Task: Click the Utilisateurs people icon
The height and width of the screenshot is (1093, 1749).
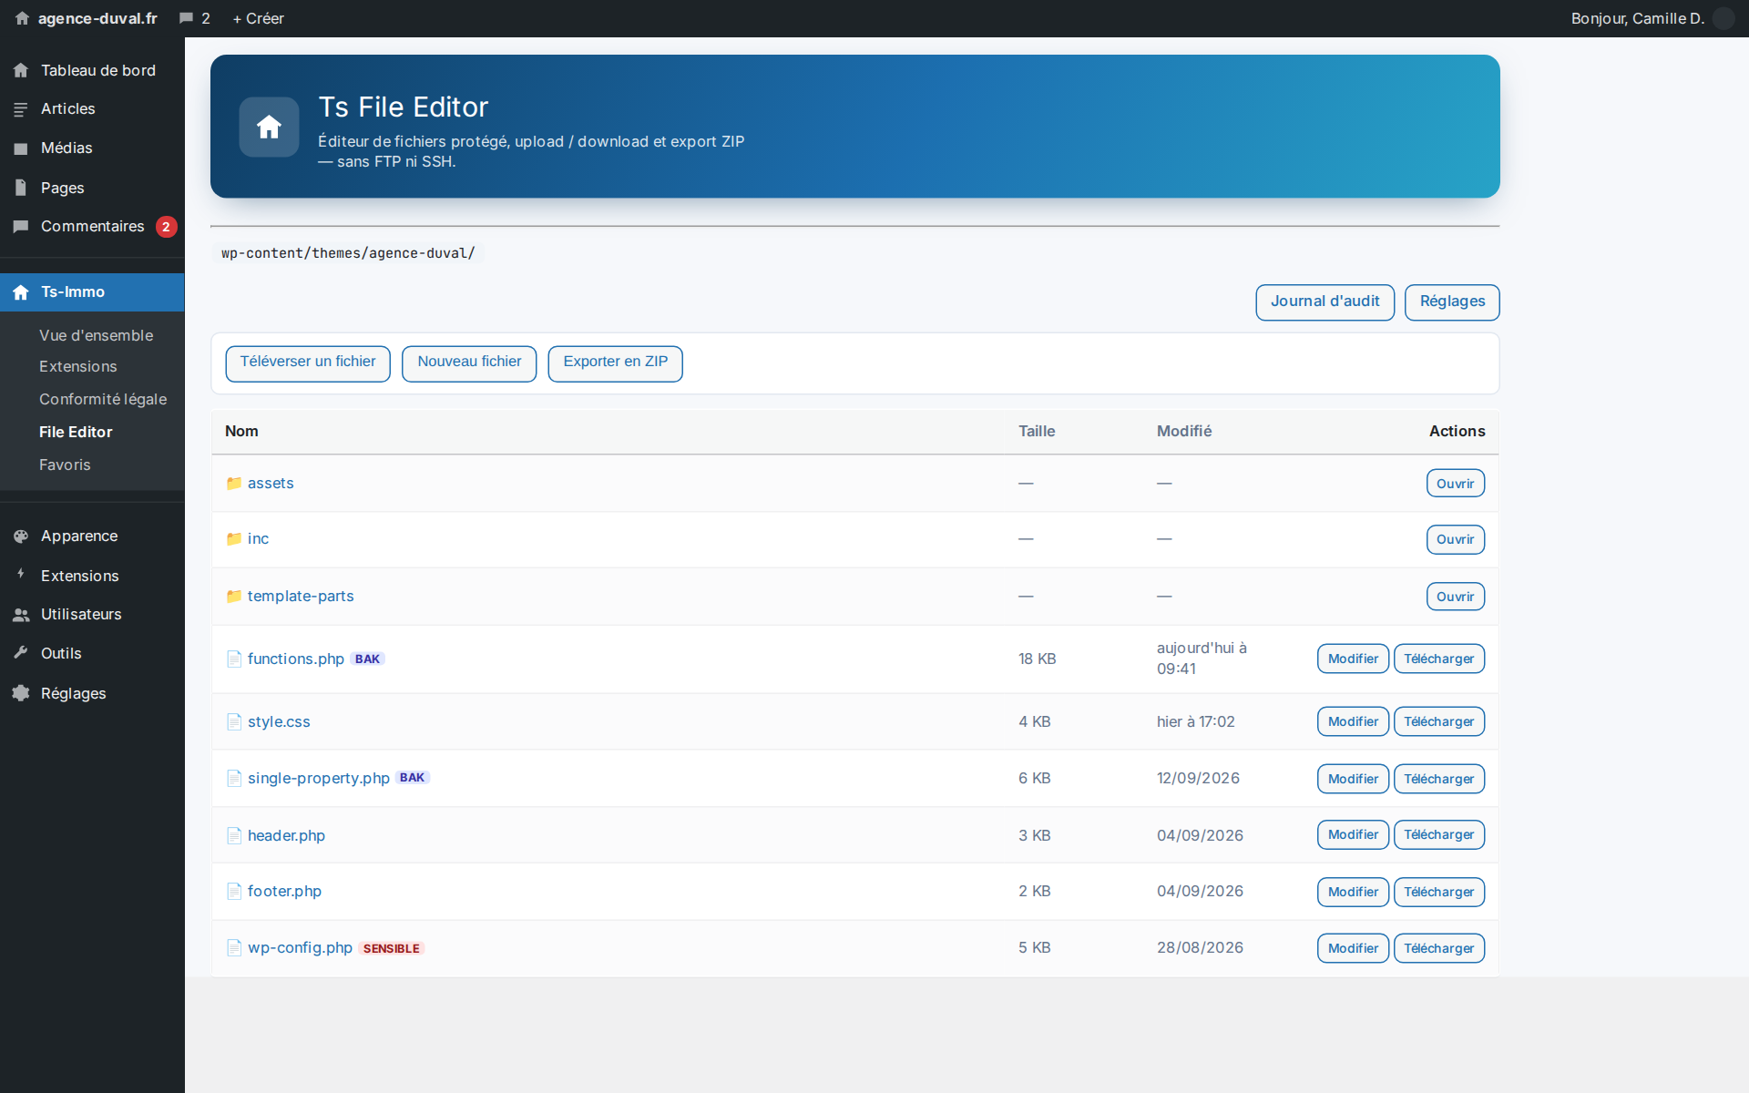Action: [x=21, y=614]
